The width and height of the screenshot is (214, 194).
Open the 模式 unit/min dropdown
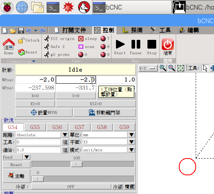132,150
